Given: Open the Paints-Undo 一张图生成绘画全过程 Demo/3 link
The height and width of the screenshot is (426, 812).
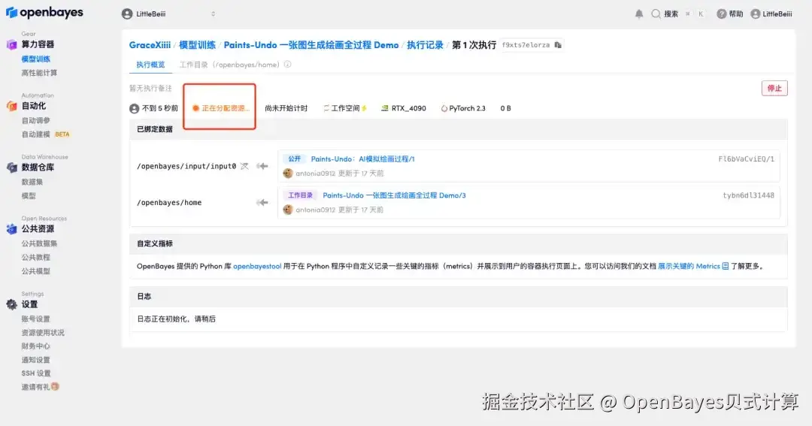Looking at the screenshot, I should [x=394, y=195].
